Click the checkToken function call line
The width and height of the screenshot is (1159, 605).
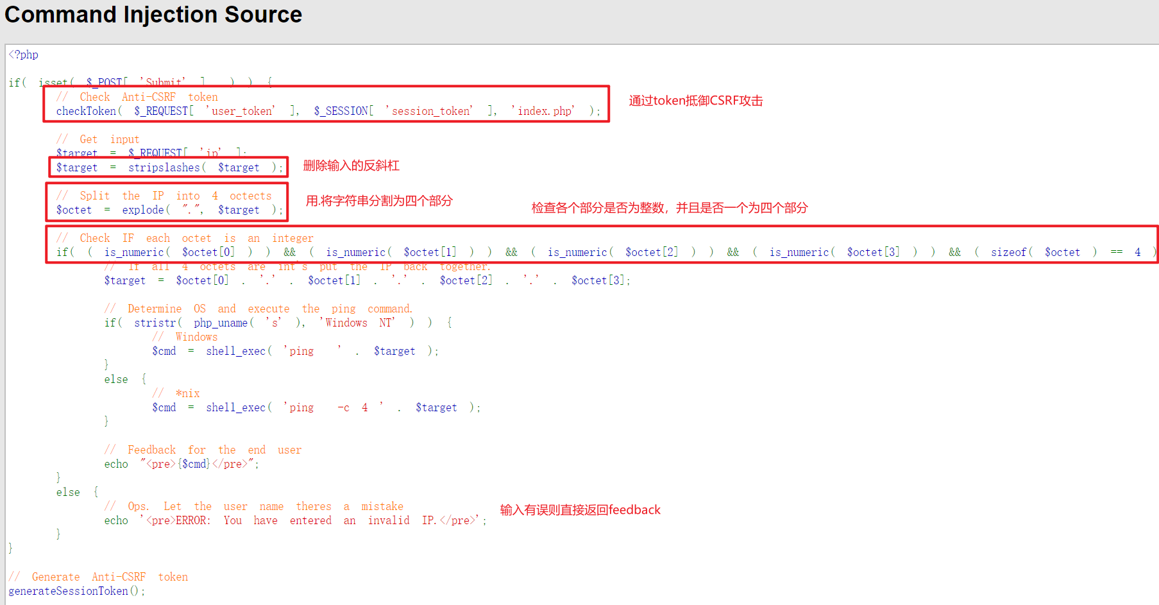(x=328, y=111)
